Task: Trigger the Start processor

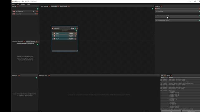Action: pos(71,33)
